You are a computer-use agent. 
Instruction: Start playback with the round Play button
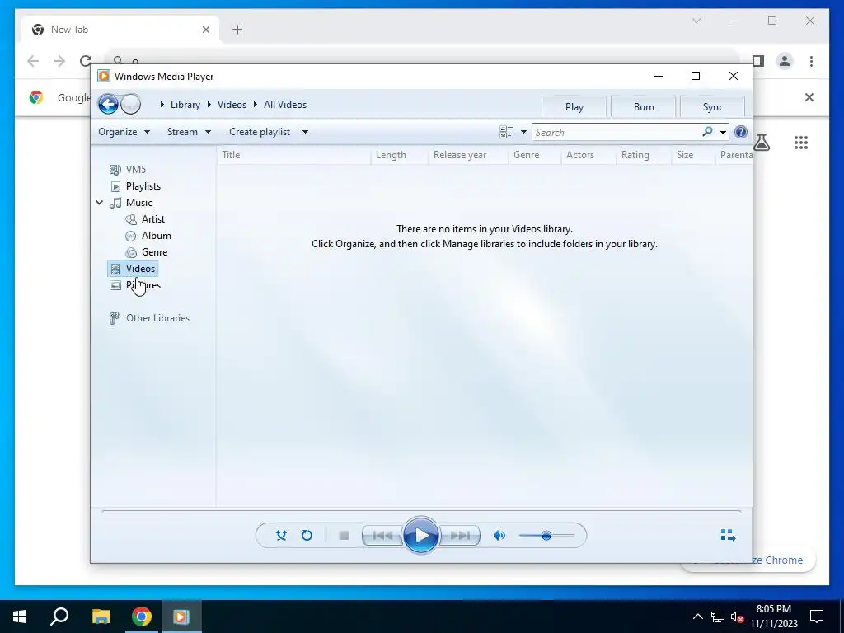[x=421, y=535]
